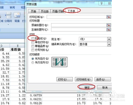Enable the 网格线 gridlines checkbox
Screen dimensions: 133x105
pyautogui.click(x=33, y=39)
